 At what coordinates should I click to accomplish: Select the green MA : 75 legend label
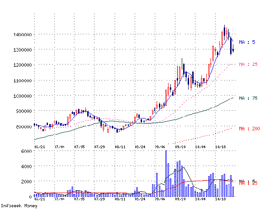(x=248, y=98)
